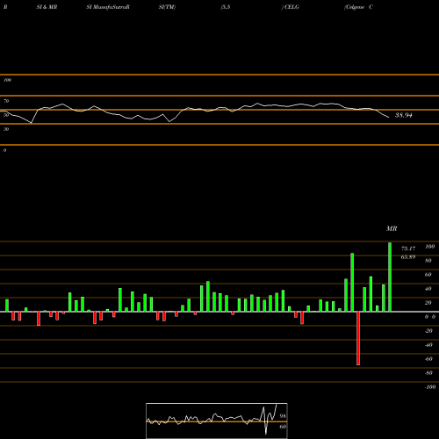439x439 pixels.
Task: Click the RSI axis label 50
Action: (6, 115)
